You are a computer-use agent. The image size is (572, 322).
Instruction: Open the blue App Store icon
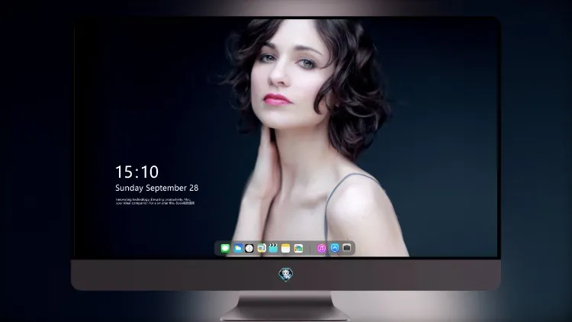pos(335,248)
